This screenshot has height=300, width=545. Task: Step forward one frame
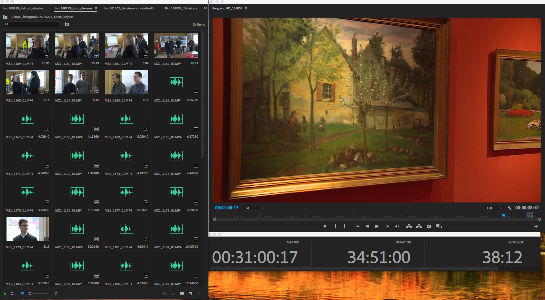pyautogui.click(x=387, y=226)
